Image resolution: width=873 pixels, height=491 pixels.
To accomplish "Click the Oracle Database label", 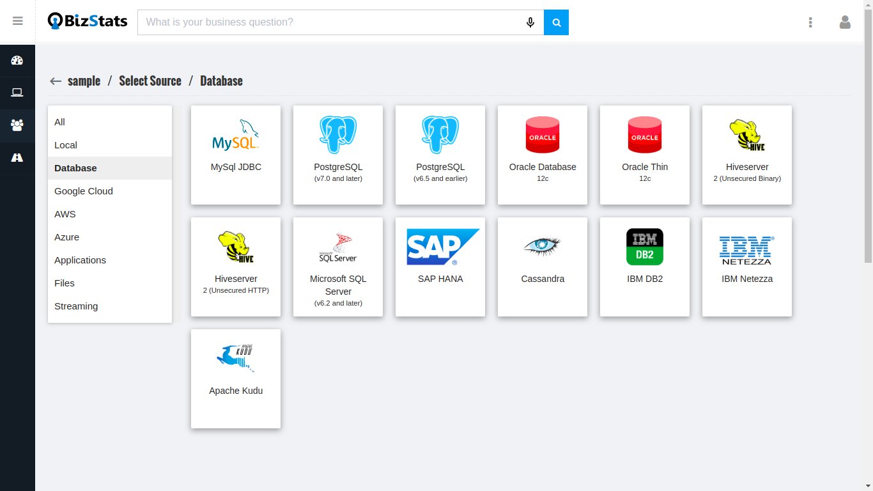I will point(543,167).
